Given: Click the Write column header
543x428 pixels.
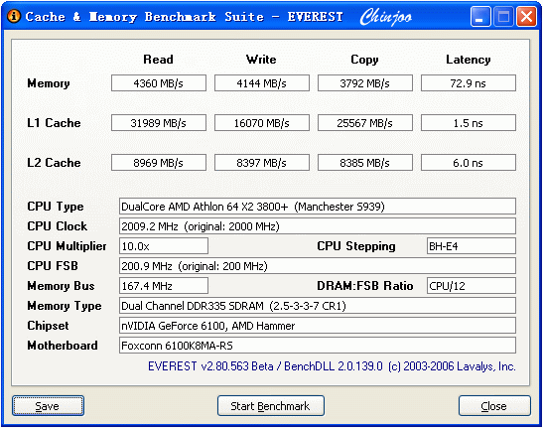Looking at the screenshot, I should tap(261, 60).
